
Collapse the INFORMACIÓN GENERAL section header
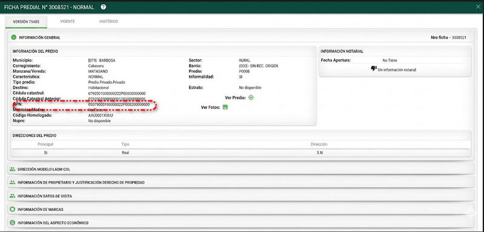point(240,37)
